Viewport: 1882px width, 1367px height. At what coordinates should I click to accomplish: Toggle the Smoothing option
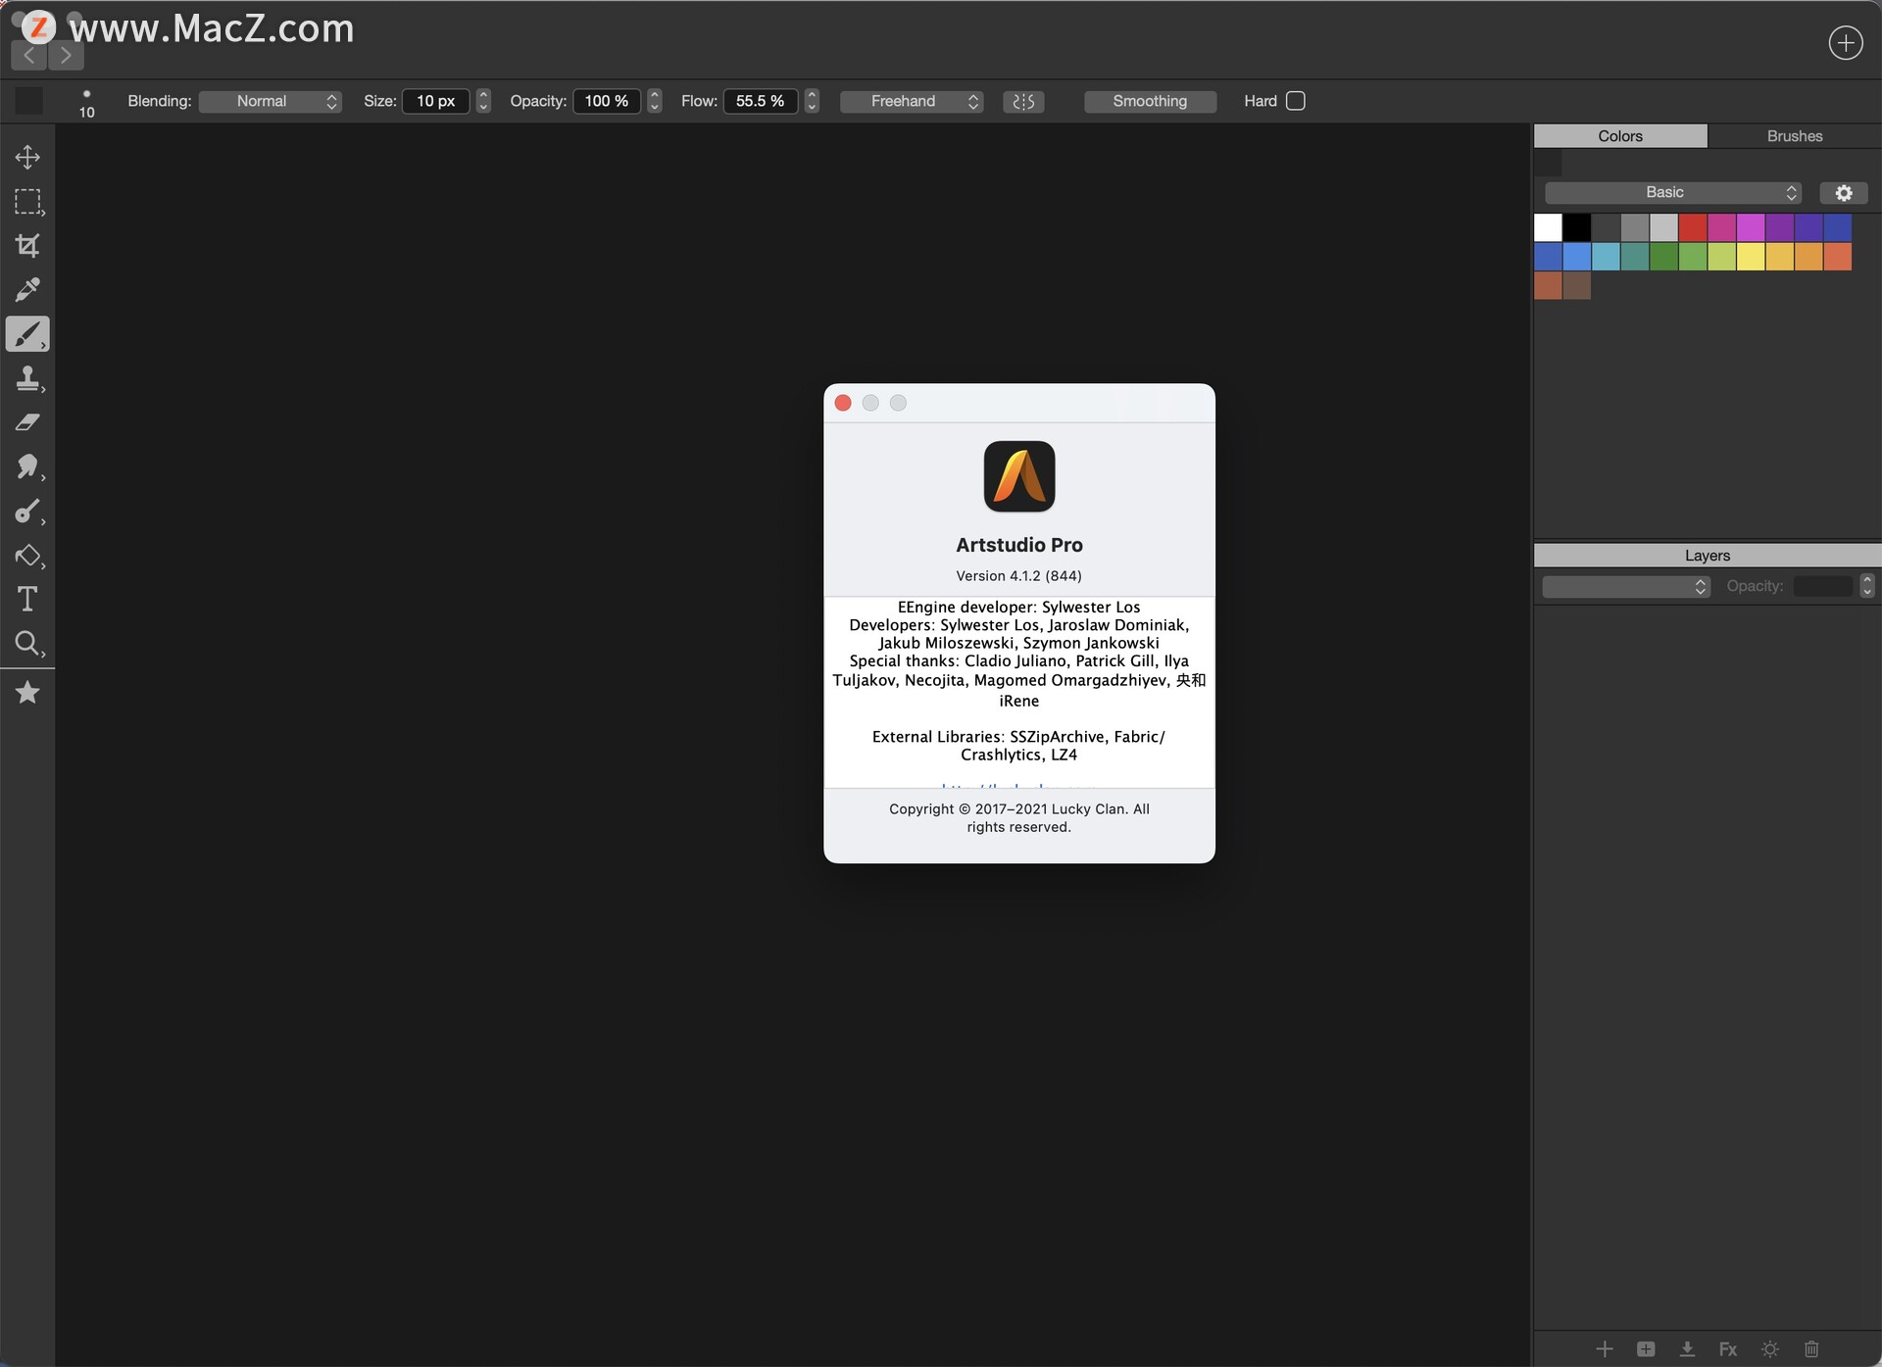[1149, 101]
